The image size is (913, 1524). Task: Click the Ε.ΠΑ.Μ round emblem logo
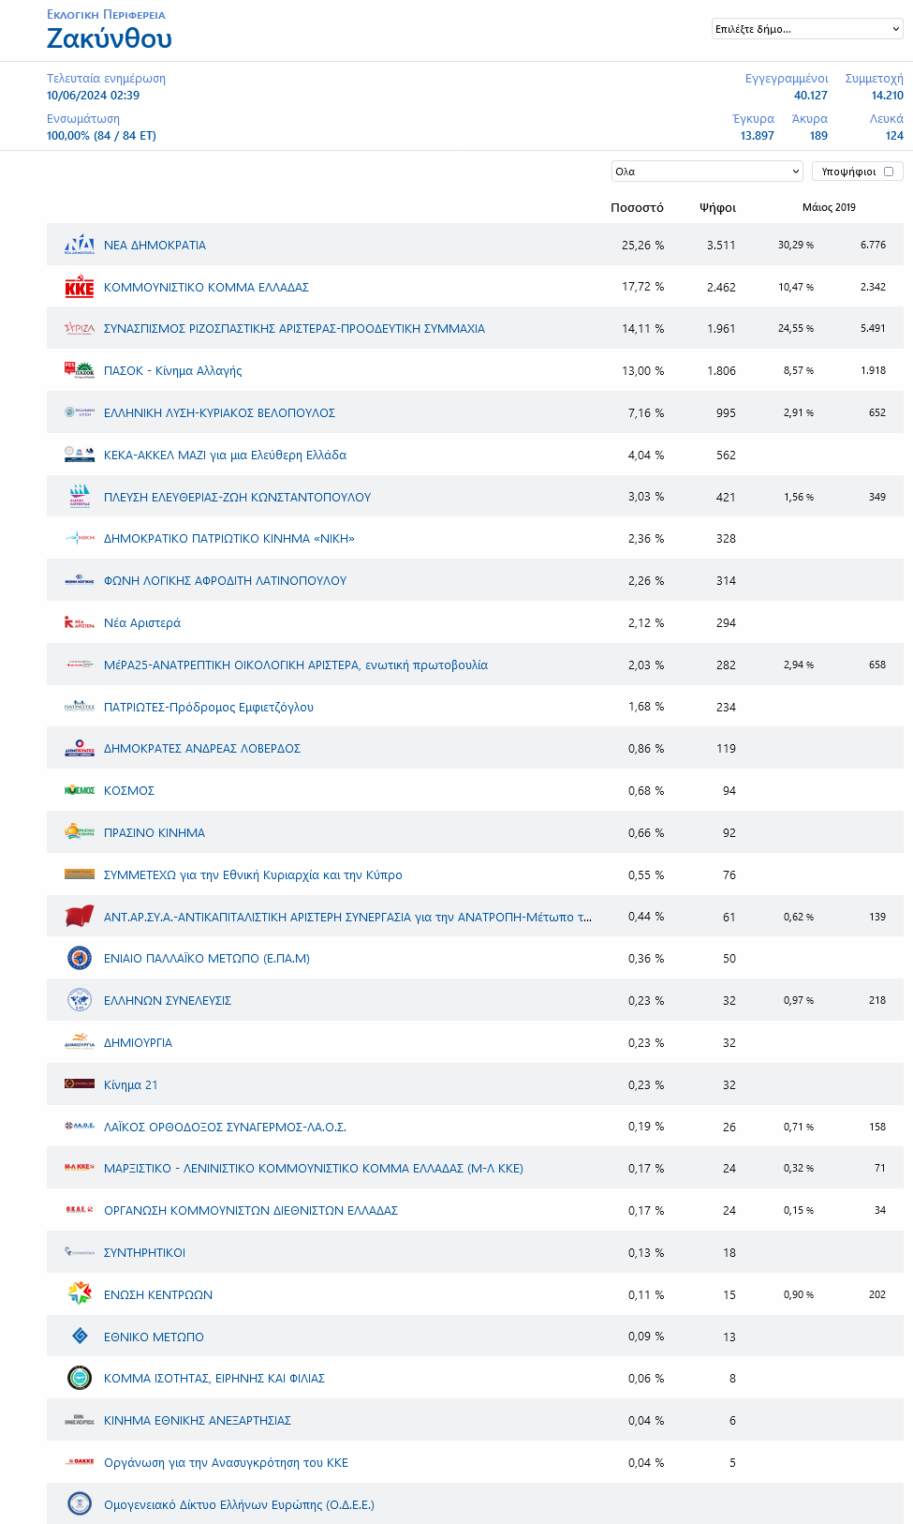click(80, 958)
